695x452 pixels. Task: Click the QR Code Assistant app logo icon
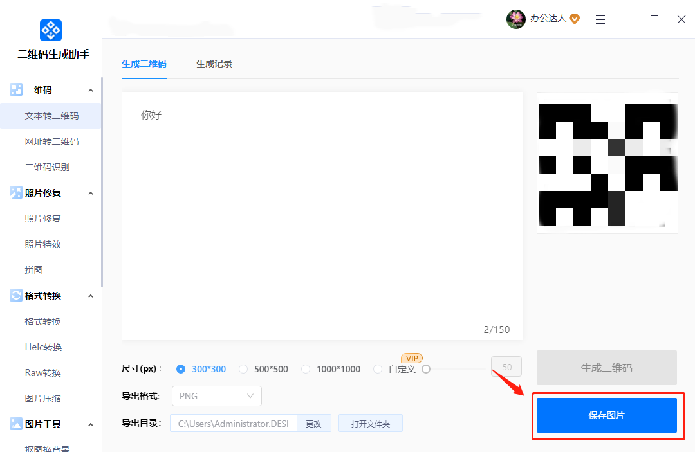(x=50, y=30)
